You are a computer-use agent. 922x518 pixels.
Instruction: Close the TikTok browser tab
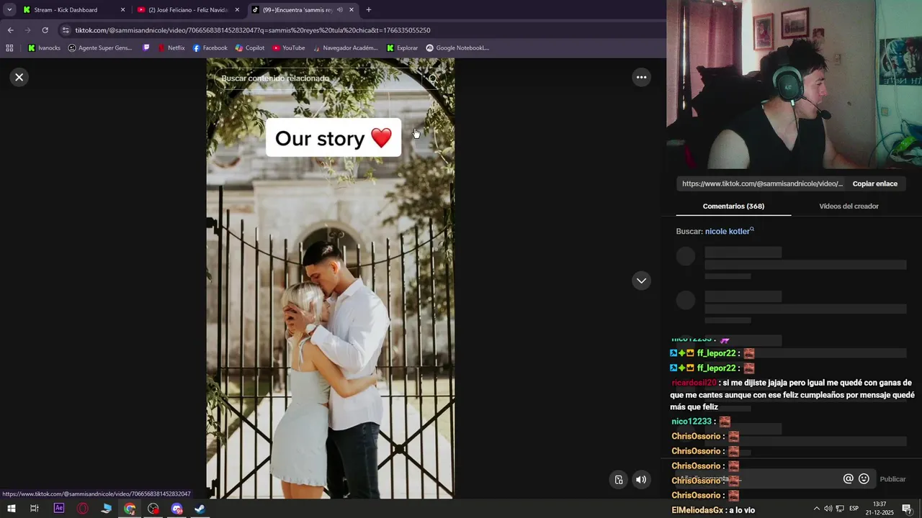(x=352, y=10)
